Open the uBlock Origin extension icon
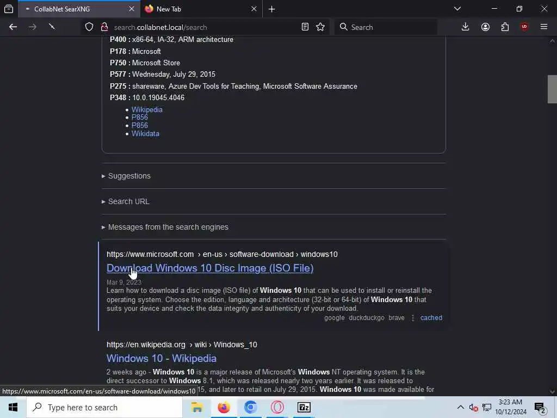Screen dimensions: 557x418 [x=524, y=27]
